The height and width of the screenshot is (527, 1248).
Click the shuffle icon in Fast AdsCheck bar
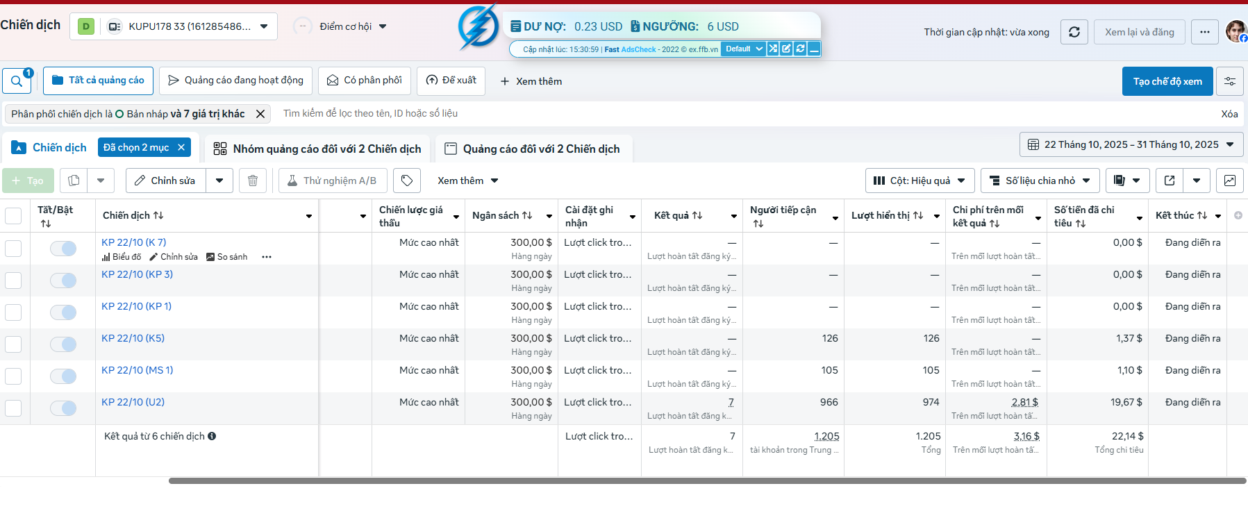pyautogui.click(x=772, y=49)
